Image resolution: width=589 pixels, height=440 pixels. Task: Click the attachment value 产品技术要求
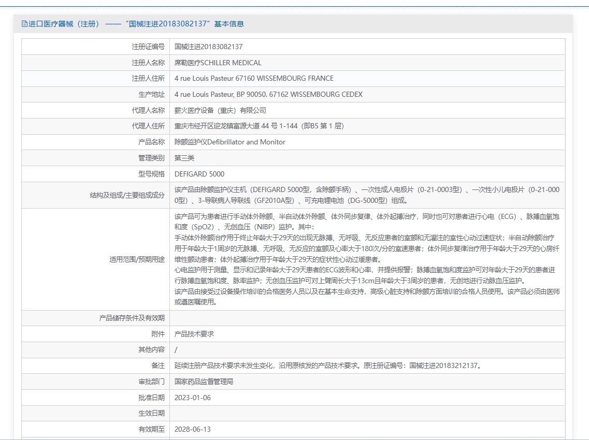[194, 334]
